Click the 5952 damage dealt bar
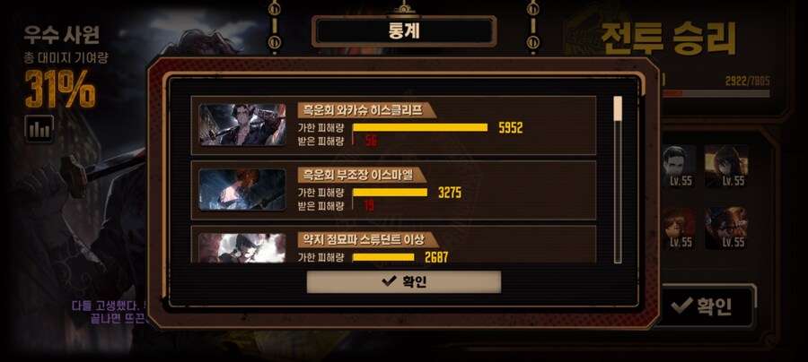 (420, 127)
